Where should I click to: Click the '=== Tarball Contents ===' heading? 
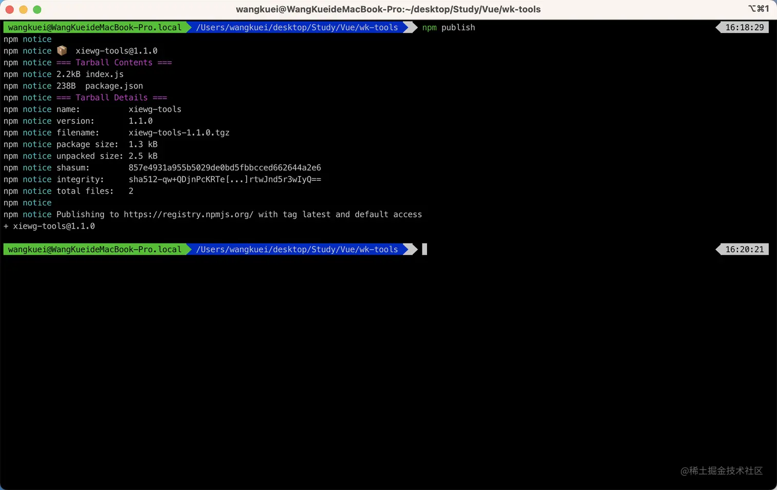coord(114,63)
